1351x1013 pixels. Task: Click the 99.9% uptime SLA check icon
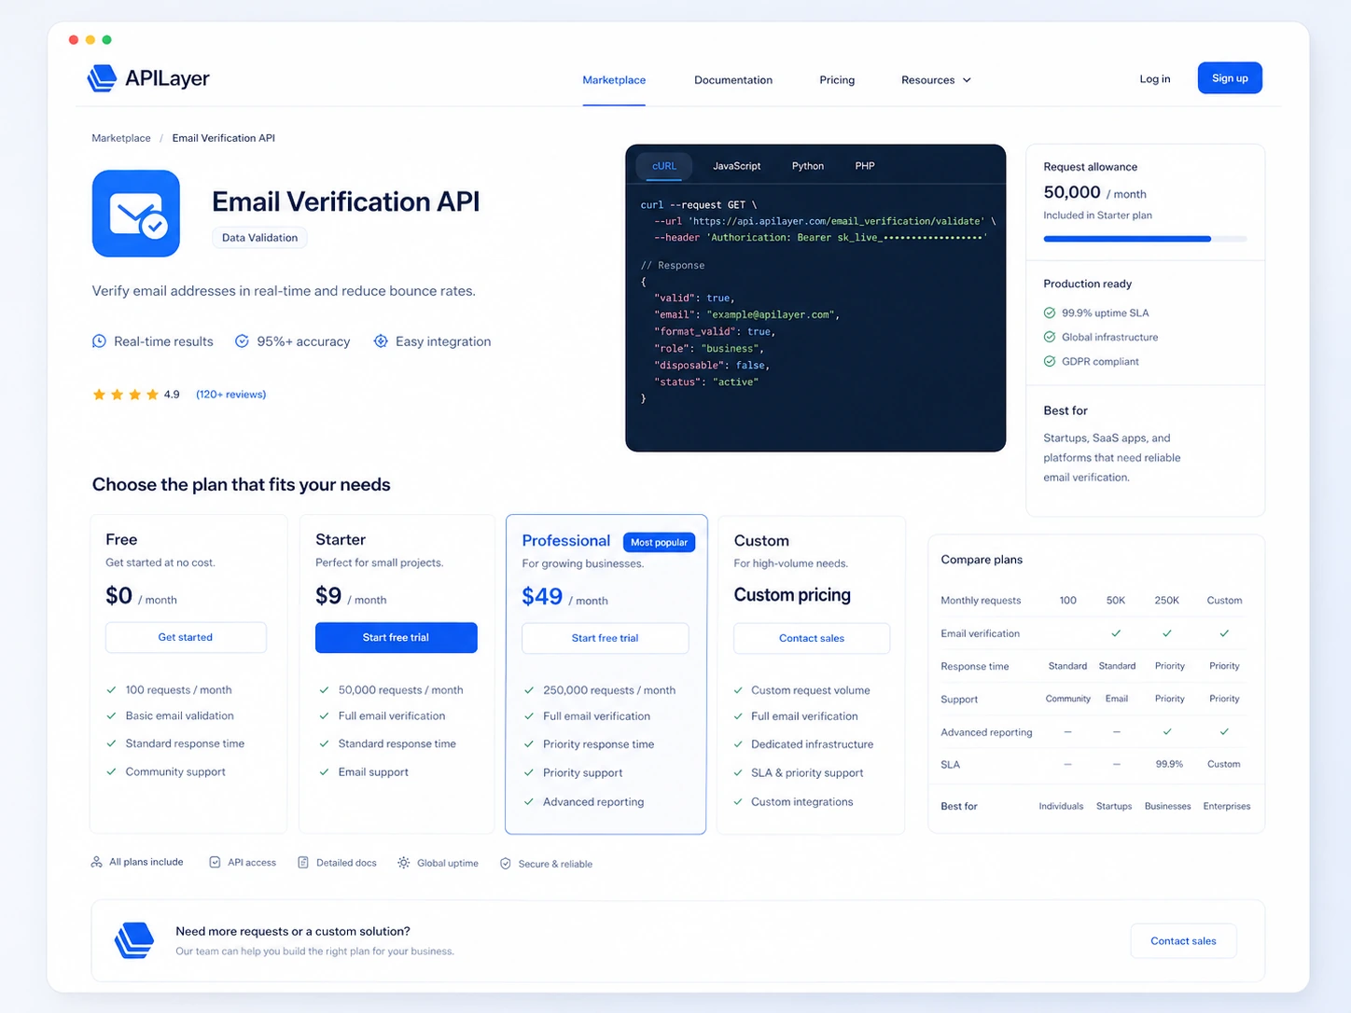(1050, 312)
